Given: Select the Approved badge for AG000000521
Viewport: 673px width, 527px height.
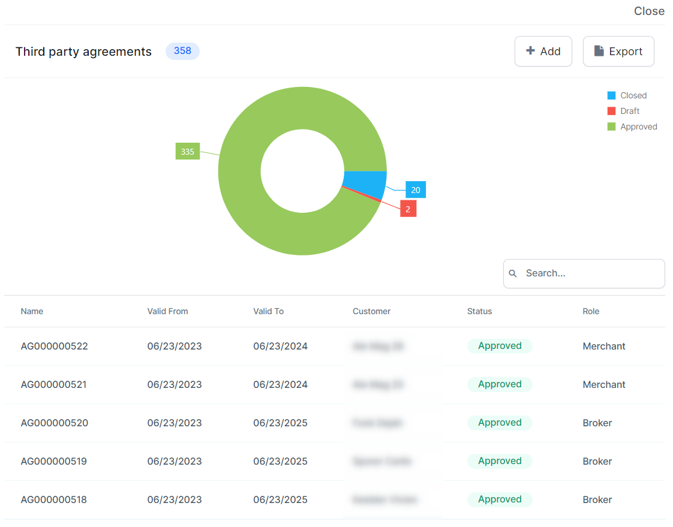Looking at the screenshot, I should point(500,384).
